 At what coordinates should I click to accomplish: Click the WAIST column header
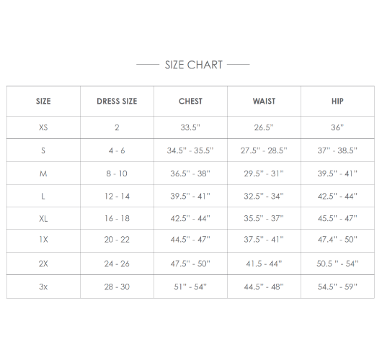pos(264,102)
